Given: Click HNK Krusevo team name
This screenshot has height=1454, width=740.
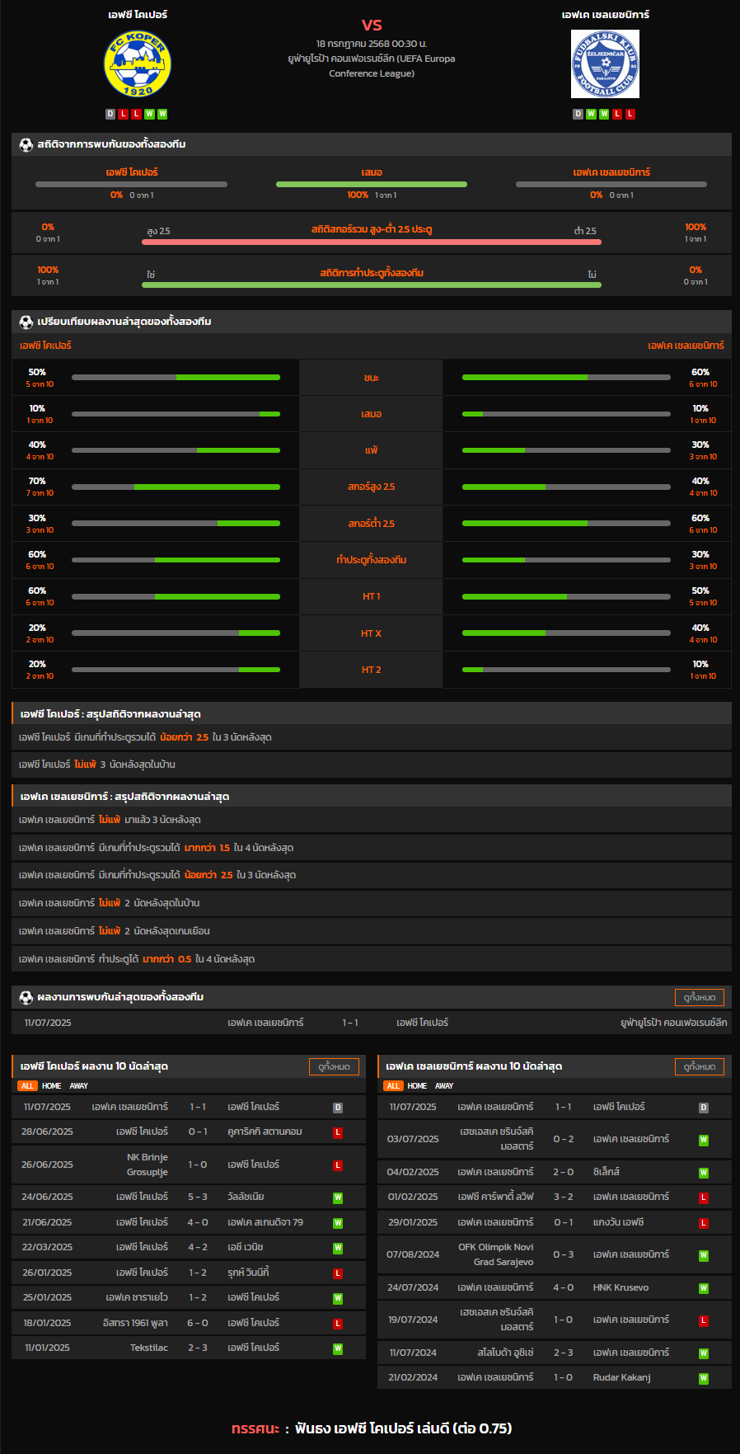Looking at the screenshot, I should point(621,1287).
